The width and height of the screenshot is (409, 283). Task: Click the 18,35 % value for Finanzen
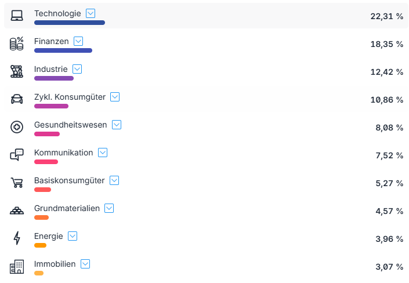(x=387, y=44)
